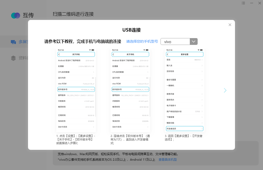This screenshot has width=263, height=170.
Task: Close the USB连接 dialog
Action: 230,24
